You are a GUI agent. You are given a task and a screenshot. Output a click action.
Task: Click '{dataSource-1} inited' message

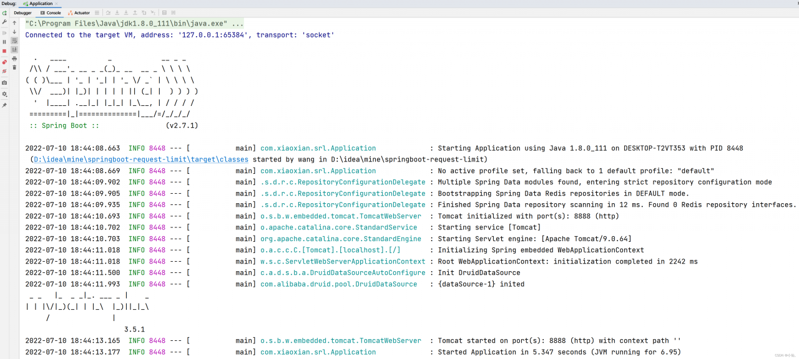point(481,284)
